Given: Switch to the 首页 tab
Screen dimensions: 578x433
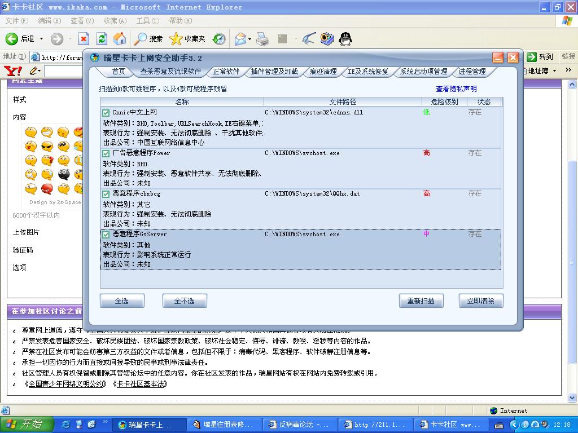Looking at the screenshot, I should pyautogui.click(x=119, y=72).
